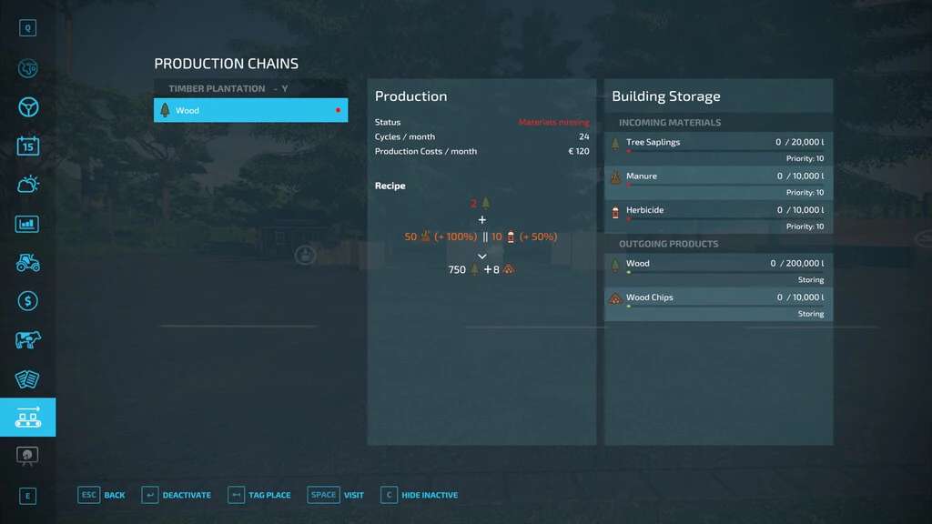Image resolution: width=932 pixels, height=524 pixels.
Task: Toggle Hide Inactive productions
Action: [x=420, y=495]
